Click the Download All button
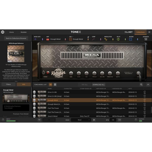Viewport: 152px width, 152px height. click(99, 85)
